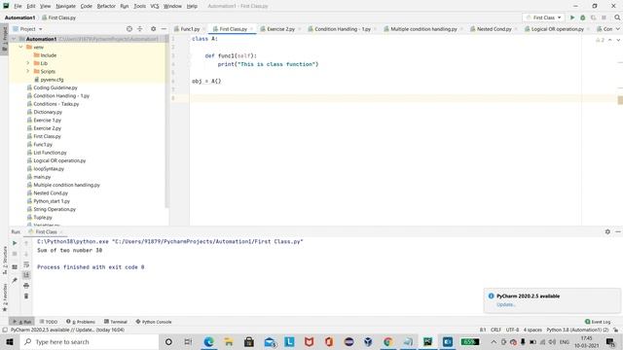Open File Explorer from the taskbar

point(229,341)
